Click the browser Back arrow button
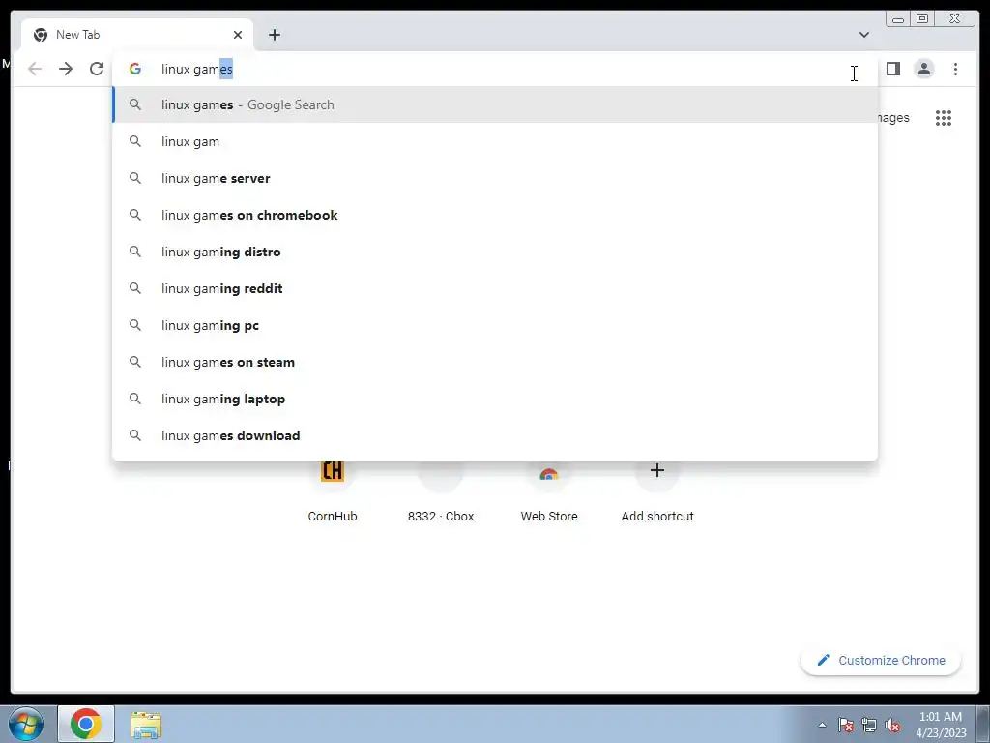 click(35, 69)
